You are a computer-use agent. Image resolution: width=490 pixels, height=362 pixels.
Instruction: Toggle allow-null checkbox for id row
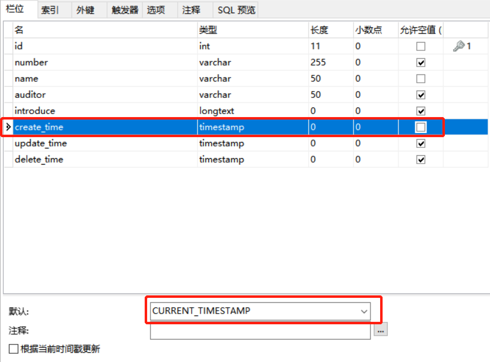point(421,46)
